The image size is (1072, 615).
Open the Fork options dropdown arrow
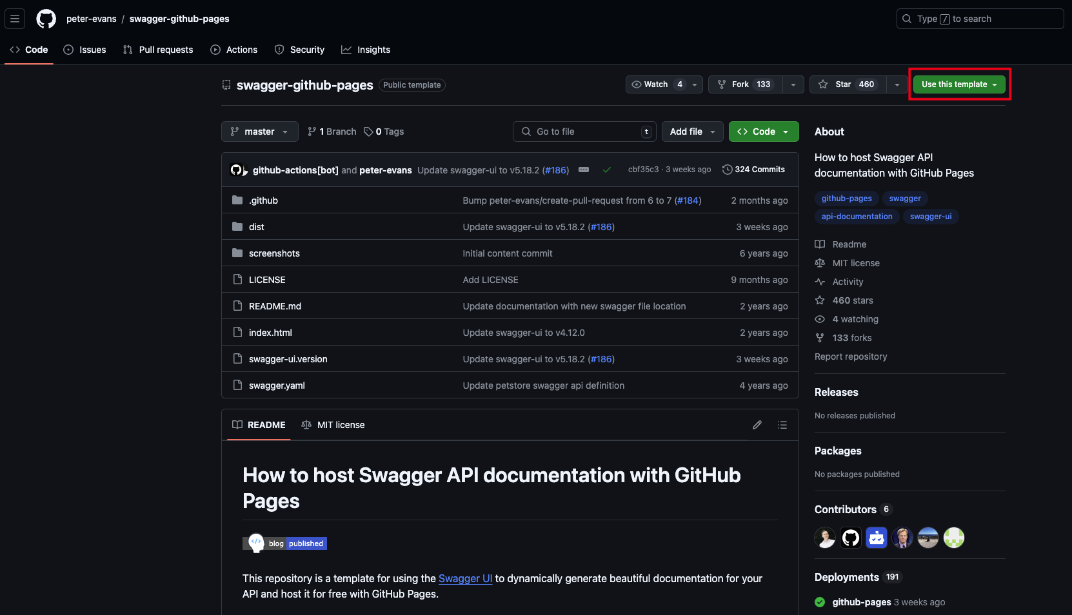coord(793,84)
